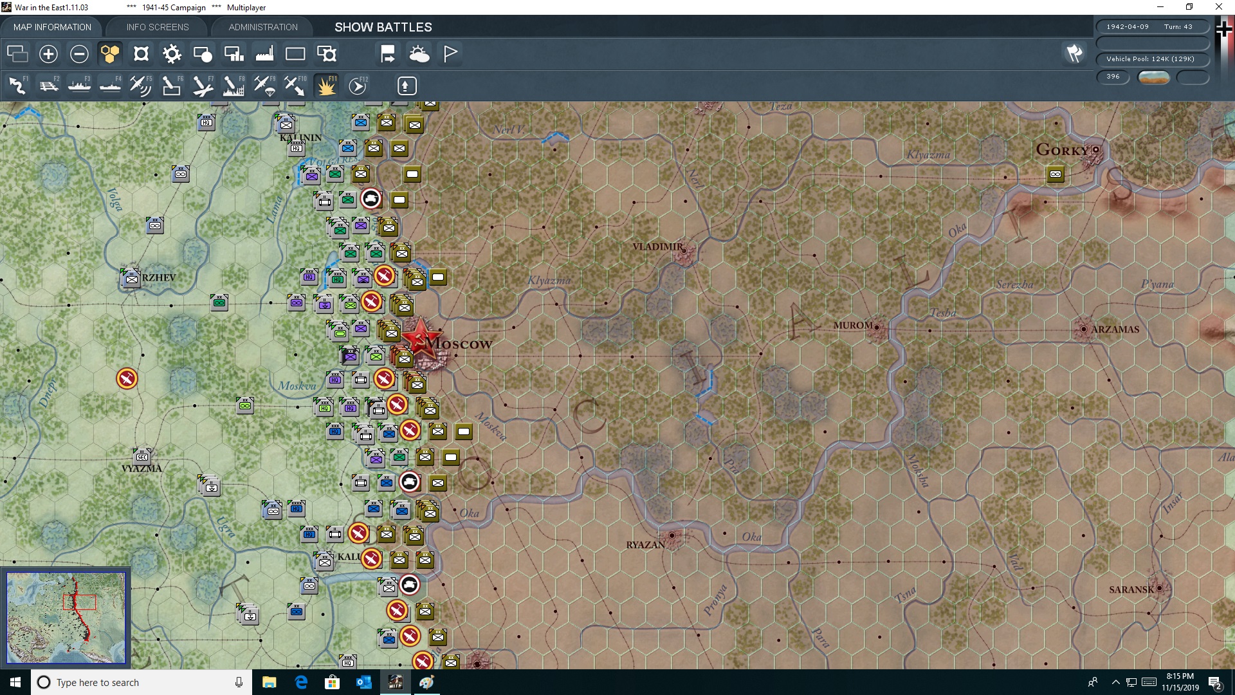Open Microsoft Edge from taskbar

pos(300,682)
